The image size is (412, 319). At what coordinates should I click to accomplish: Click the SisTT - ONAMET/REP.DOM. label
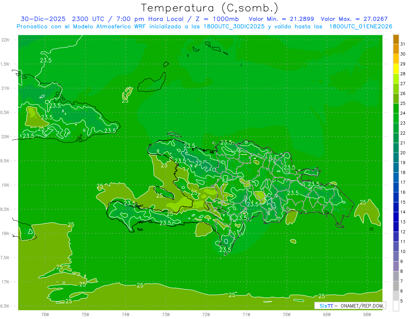[350, 306]
